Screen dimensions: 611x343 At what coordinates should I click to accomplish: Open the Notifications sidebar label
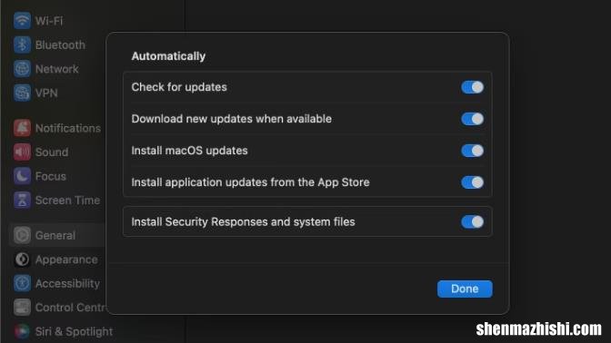pos(68,128)
